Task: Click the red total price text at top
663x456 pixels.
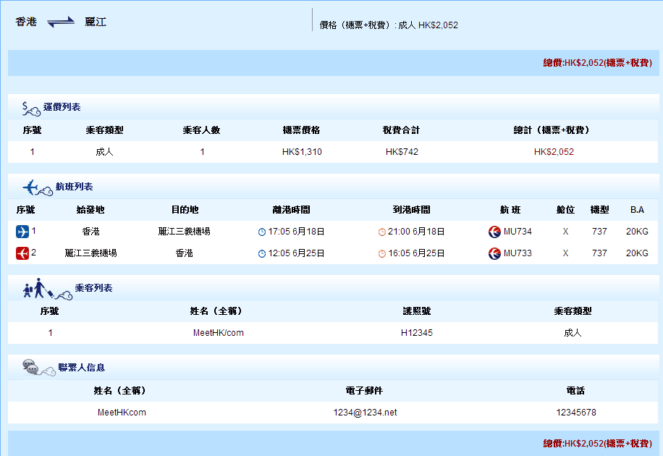Action: click(597, 63)
